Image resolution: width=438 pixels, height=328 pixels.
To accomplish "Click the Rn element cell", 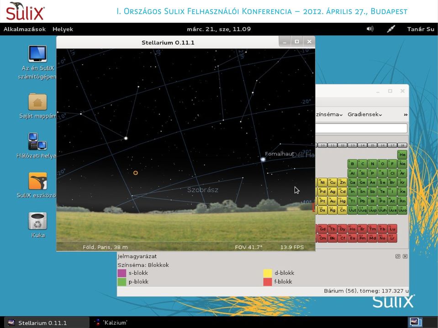I will click(x=402, y=201).
